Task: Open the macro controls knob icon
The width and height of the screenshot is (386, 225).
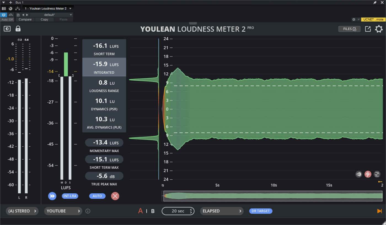Action: pos(10,9)
